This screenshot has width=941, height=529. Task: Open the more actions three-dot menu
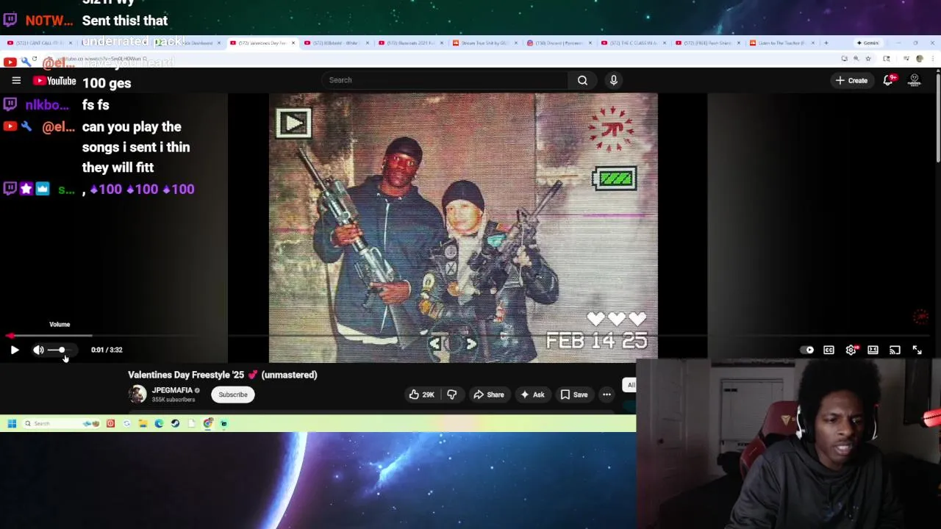coord(607,395)
